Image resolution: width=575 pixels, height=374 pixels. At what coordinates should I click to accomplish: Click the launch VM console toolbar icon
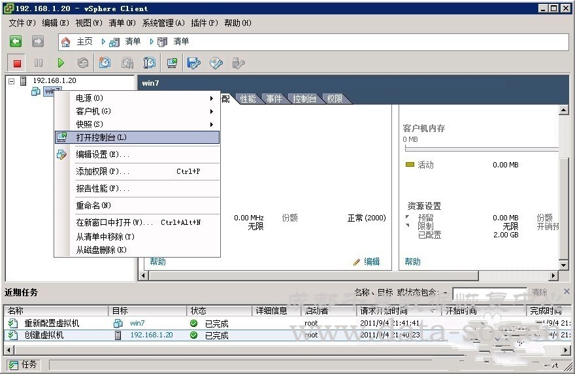(172, 63)
